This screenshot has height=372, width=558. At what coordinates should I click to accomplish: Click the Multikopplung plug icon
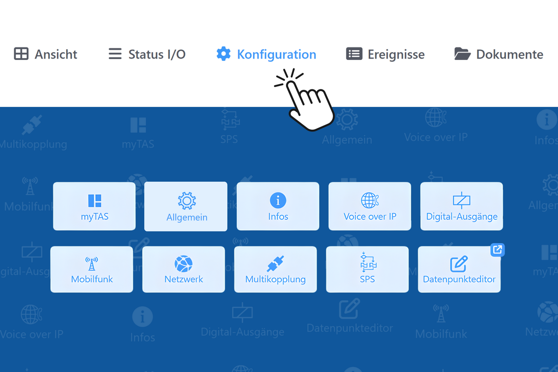click(275, 264)
